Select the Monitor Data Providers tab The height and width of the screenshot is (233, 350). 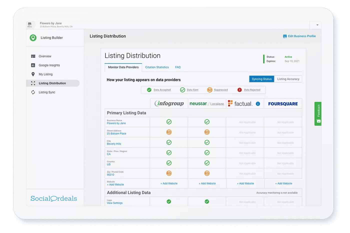123,67
